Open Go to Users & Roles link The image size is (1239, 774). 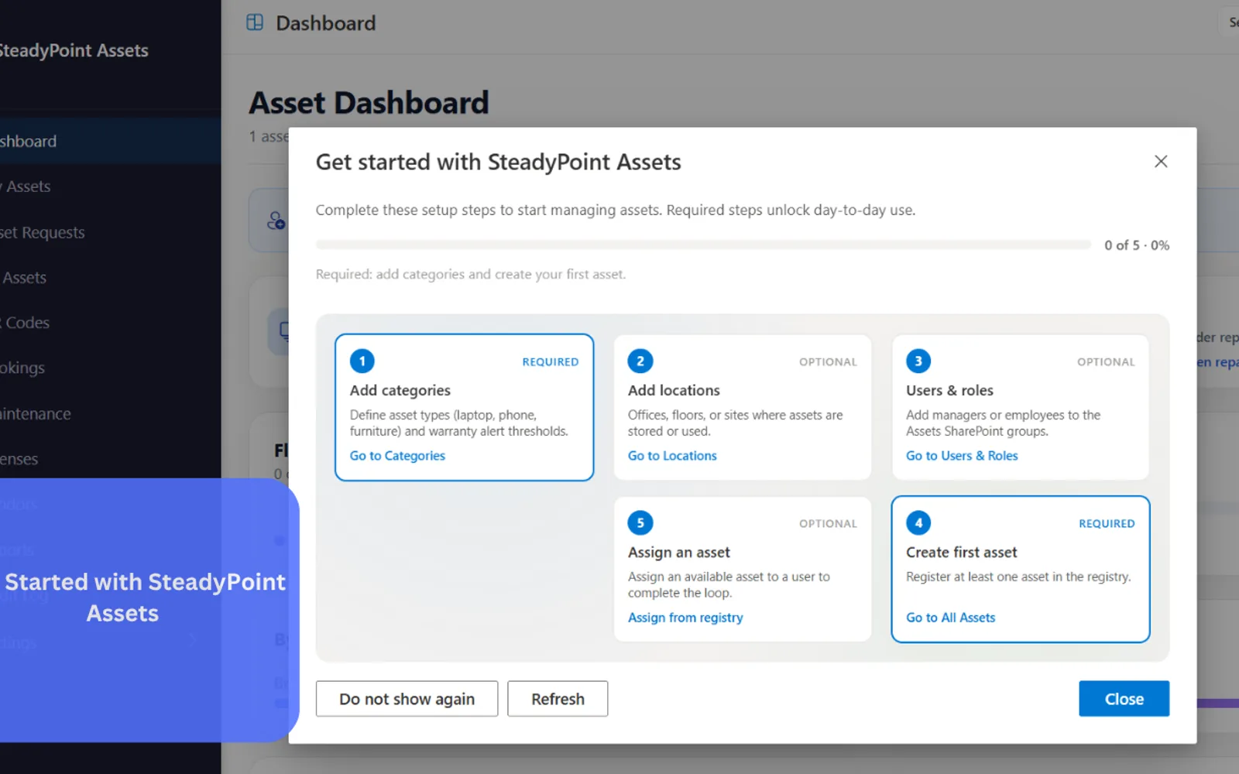[962, 456]
